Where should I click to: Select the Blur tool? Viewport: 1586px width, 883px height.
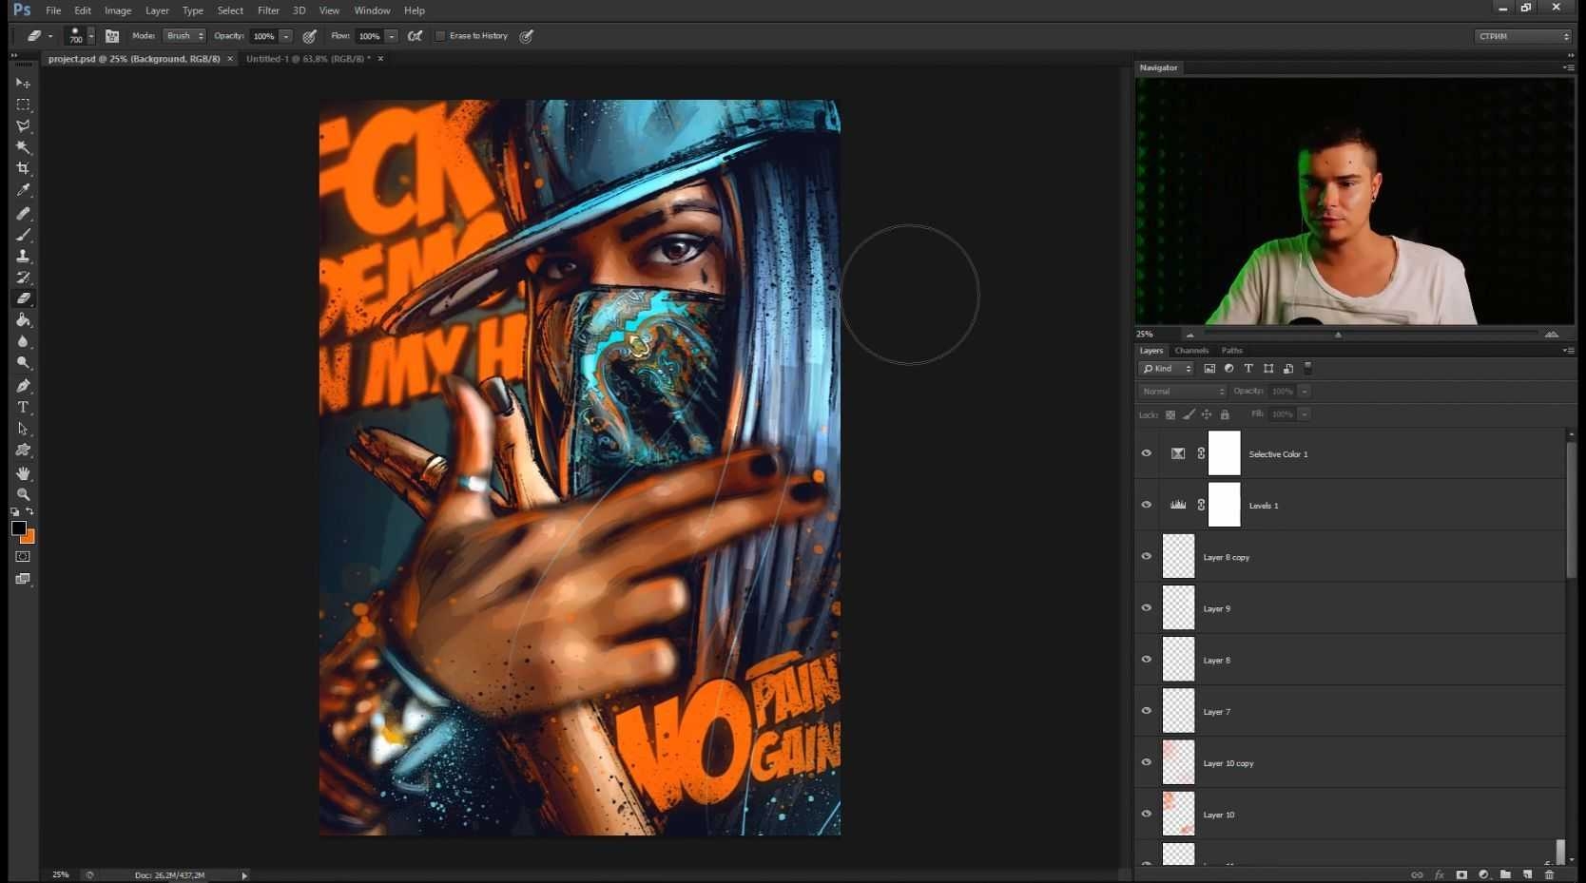coord(23,341)
